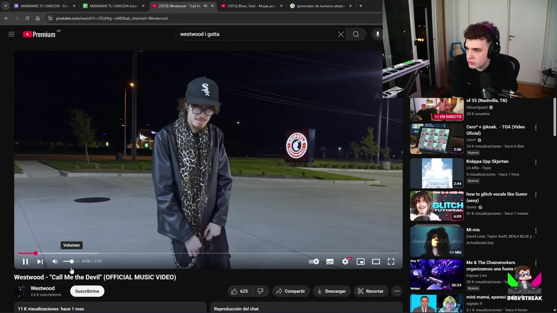Open a new browser tab with plus

tap(361, 6)
